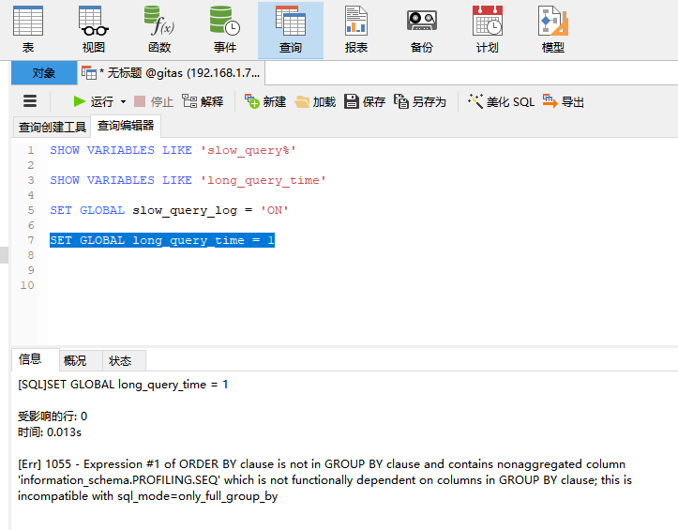Load a query file with 加载

315,101
